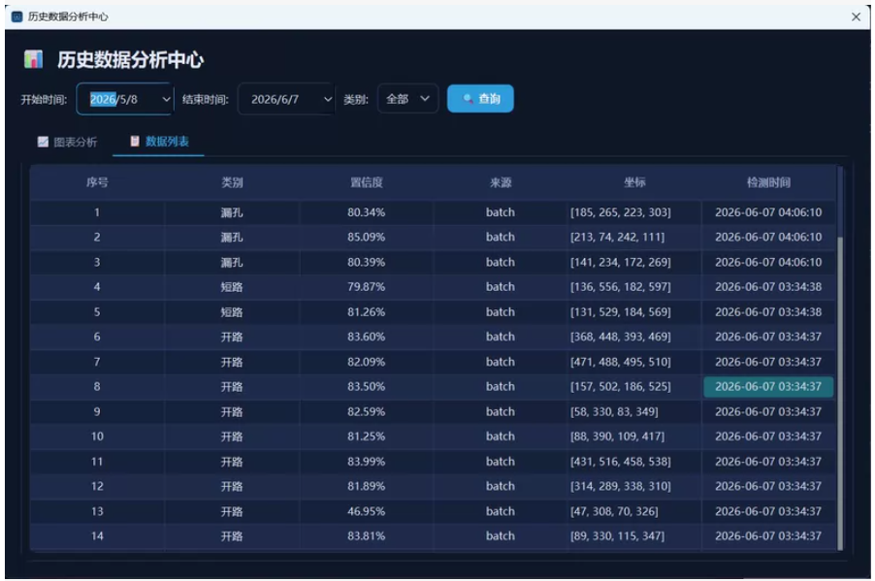Viewport: 875px width, 581px height.
Task: Select the 数据列表 tab
Action: tap(159, 142)
